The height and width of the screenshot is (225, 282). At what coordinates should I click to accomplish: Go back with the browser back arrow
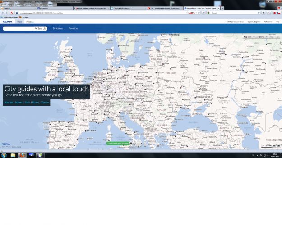click(3, 13)
